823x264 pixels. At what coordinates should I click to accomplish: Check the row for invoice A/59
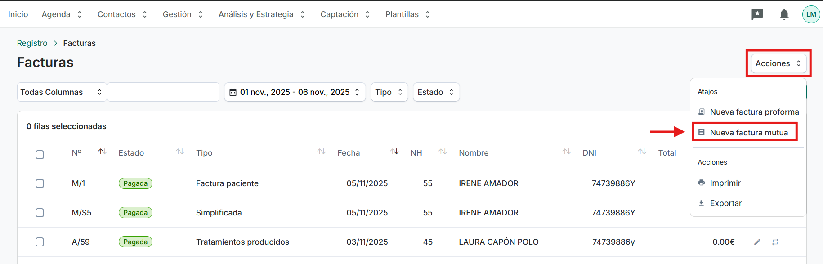40,242
